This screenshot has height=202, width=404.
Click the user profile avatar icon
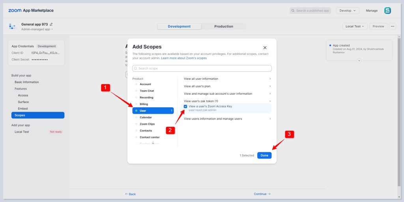(387, 11)
